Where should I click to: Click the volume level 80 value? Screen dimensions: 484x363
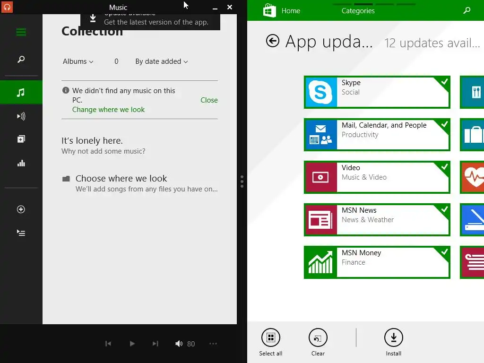tap(191, 344)
